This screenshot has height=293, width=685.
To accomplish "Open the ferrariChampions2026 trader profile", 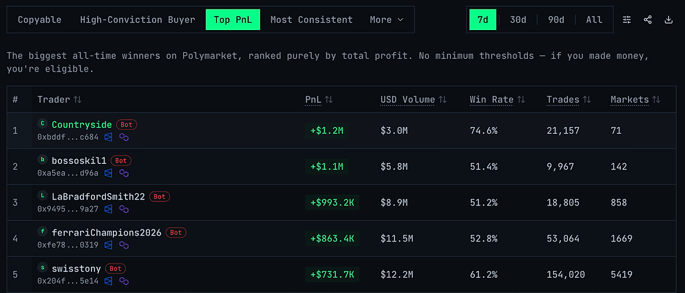I will point(106,232).
